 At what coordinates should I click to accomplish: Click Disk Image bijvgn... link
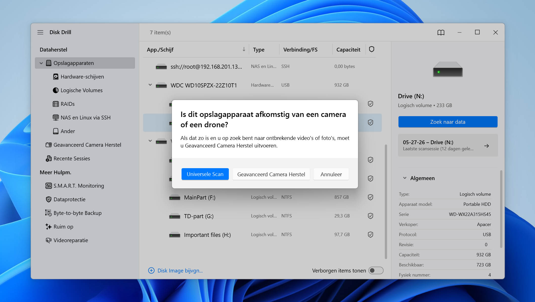click(180, 271)
